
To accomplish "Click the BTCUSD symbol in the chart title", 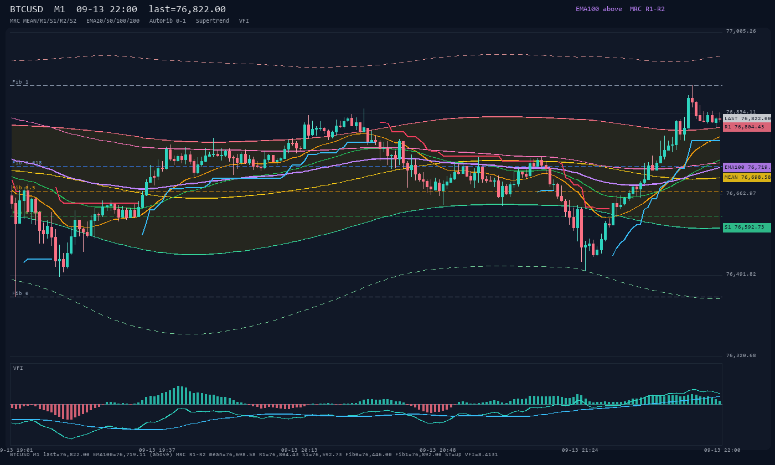I will (27, 9).
